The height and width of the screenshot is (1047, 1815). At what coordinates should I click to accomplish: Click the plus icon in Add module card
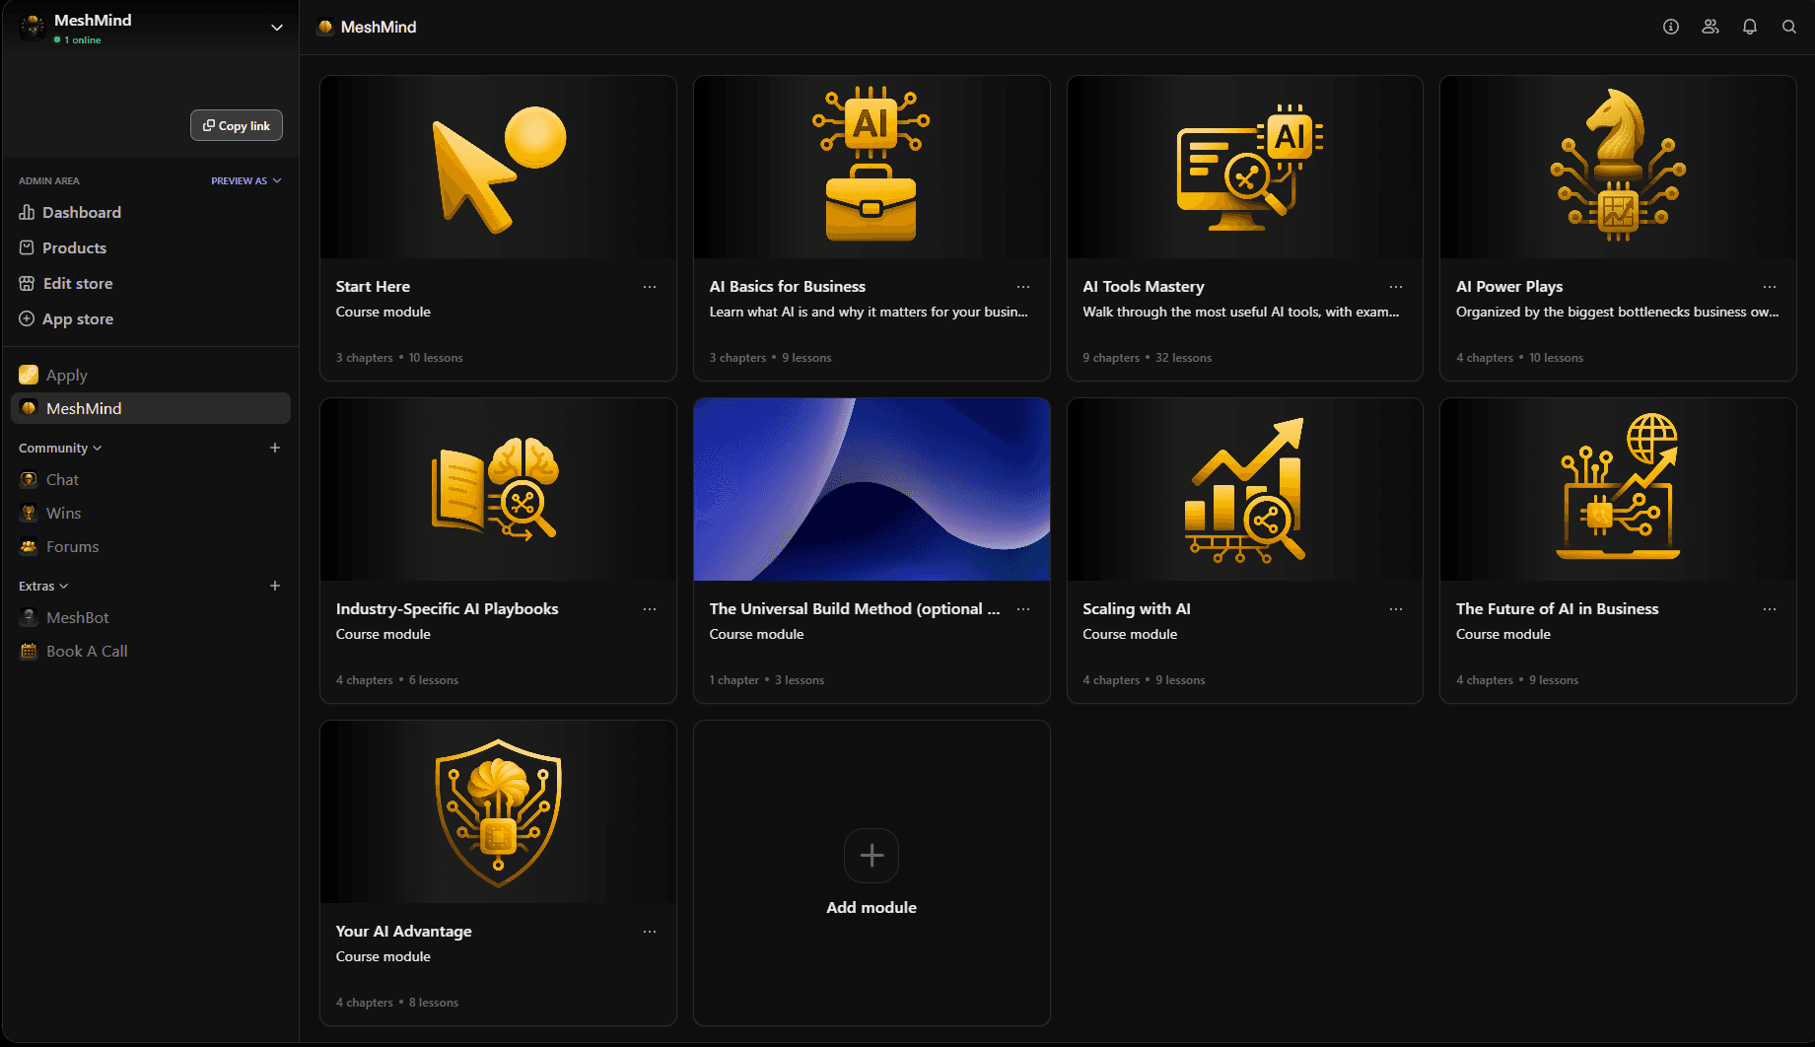click(x=872, y=855)
